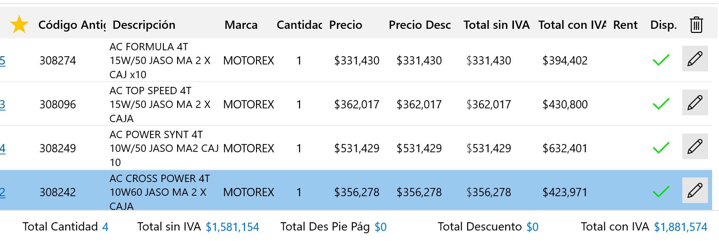This screenshot has height=241, width=719.
Task: Sort by the Marca column header
Action: (x=241, y=25)
